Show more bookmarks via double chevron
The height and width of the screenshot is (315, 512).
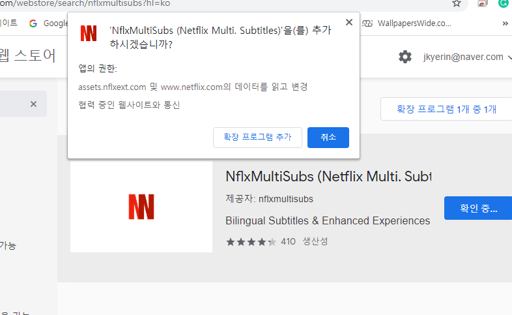505,23
